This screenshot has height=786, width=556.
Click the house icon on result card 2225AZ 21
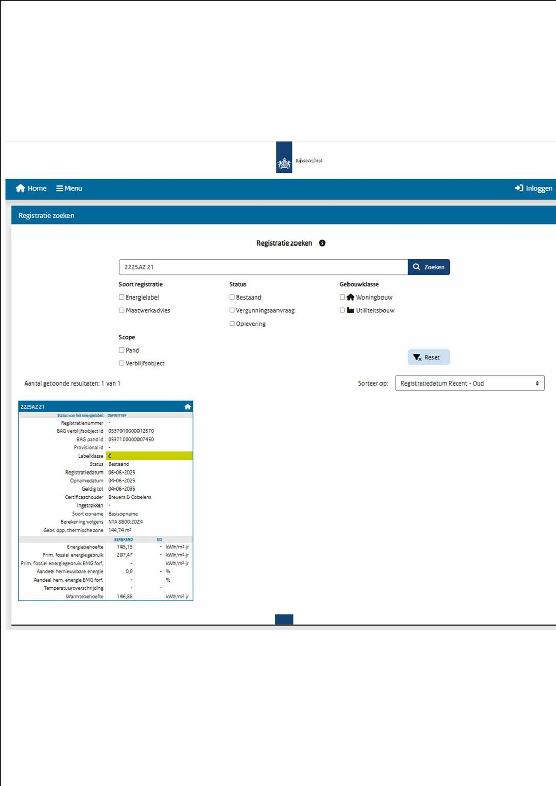pos(187,407)
